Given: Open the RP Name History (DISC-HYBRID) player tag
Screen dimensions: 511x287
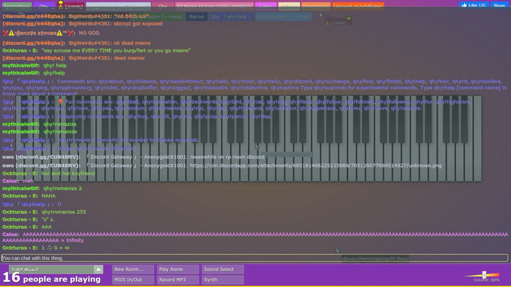Looking at the screenshot, I should [215, 6].
